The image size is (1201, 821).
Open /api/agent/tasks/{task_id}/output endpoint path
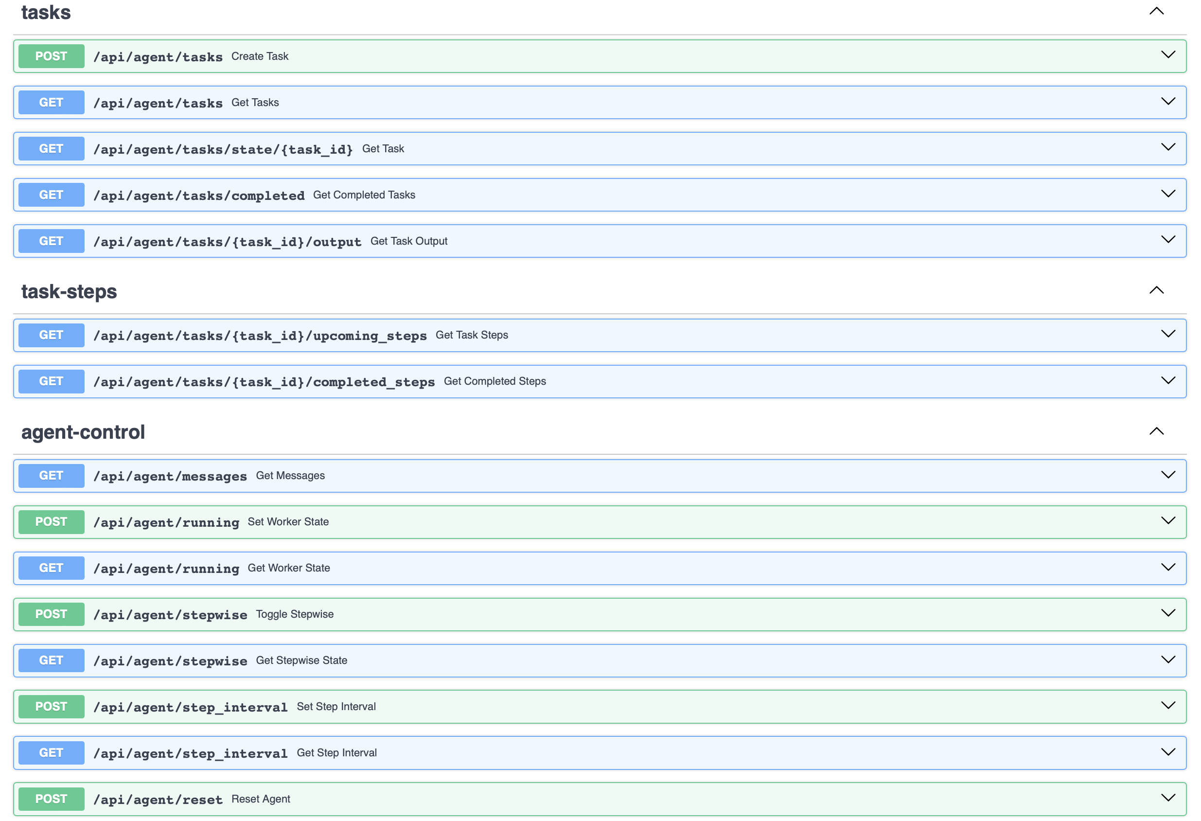(x=227, y=241)
